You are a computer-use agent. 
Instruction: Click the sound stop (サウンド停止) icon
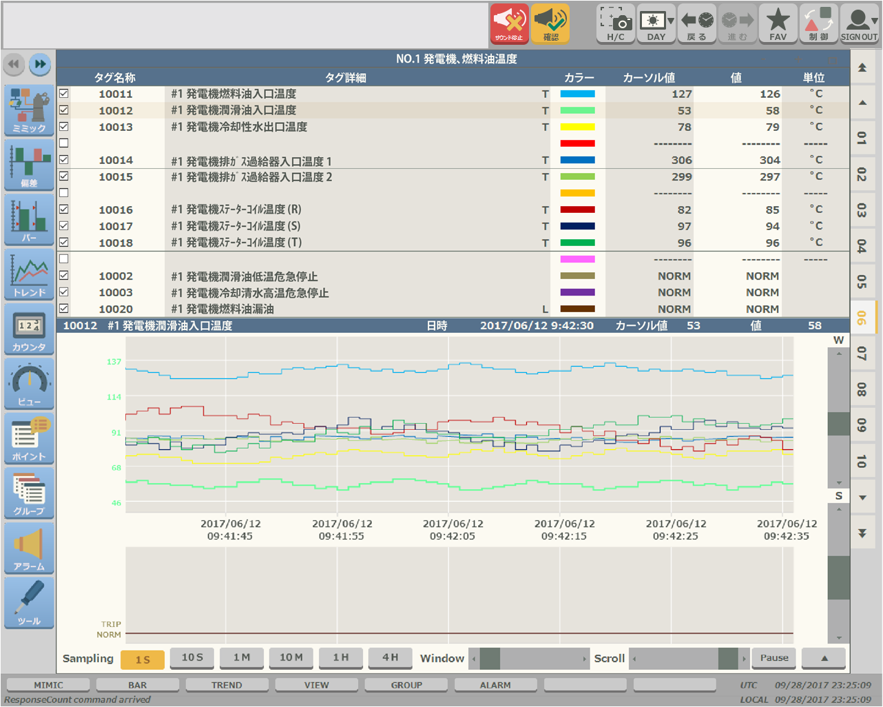[x=509, y=24]
